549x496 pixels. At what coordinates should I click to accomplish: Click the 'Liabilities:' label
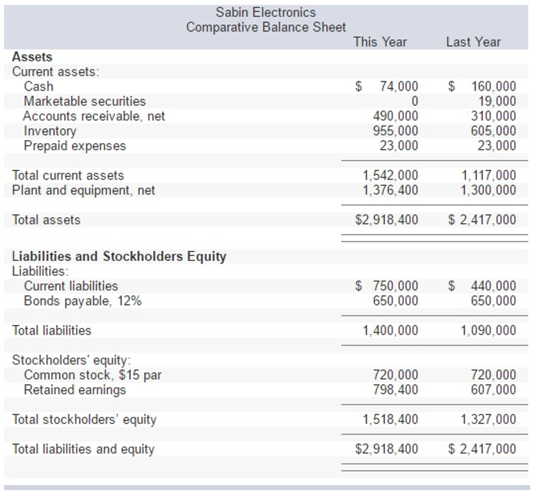pos(40,272)
